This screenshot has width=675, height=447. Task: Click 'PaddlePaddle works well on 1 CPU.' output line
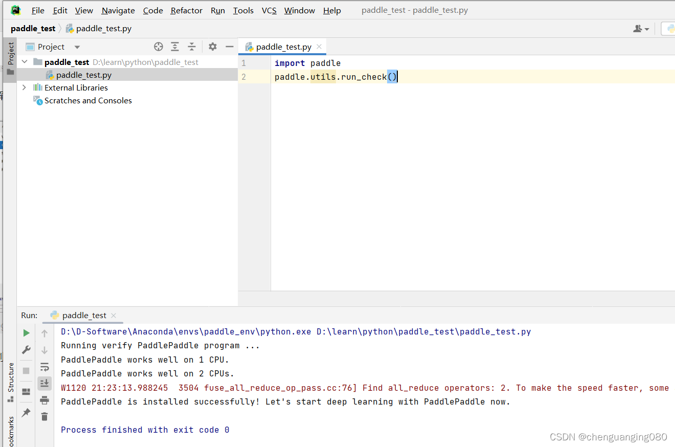coord(145,360)
